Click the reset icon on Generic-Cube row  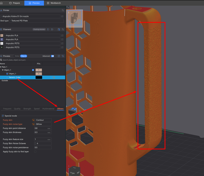pos(54,77)
